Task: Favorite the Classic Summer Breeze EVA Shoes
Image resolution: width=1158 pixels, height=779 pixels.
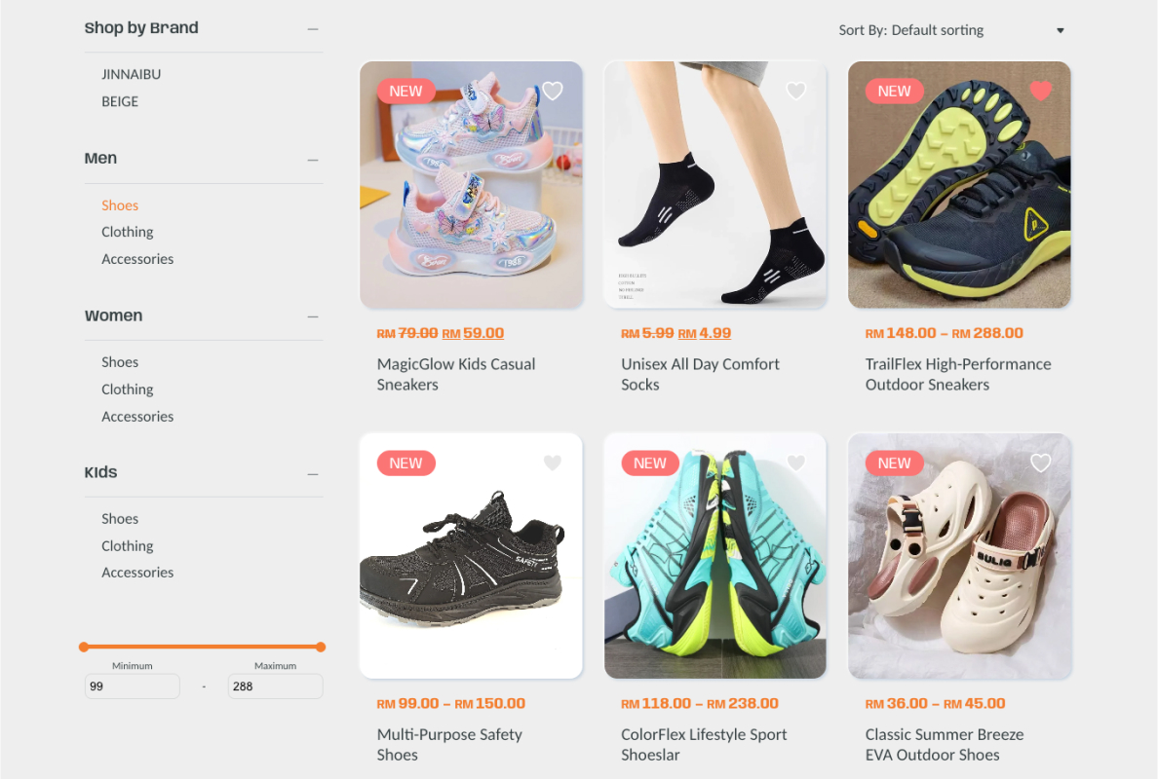Action: pyautogui.click(x=1041, y=463)
